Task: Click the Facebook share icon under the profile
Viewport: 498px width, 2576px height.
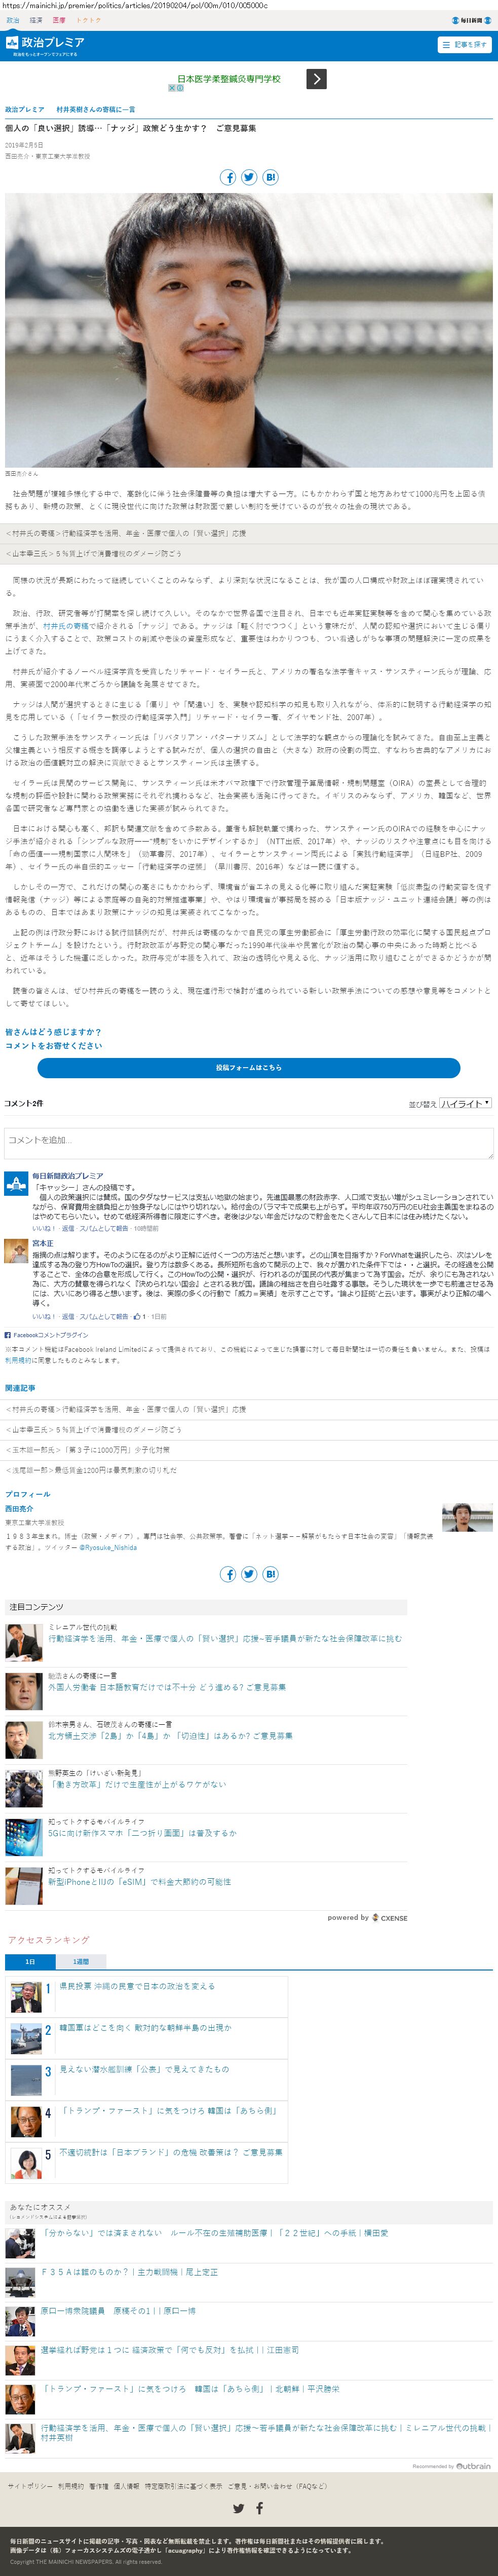Action: click(228, 1574)
